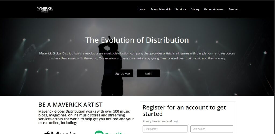275x134 pixels.
Task: Click 'The Evolution of Distribution' headline
Action: pos(137,40)
